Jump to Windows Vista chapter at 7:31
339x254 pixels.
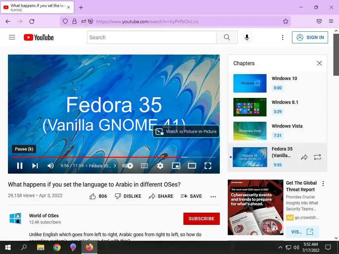click(278, 135)
